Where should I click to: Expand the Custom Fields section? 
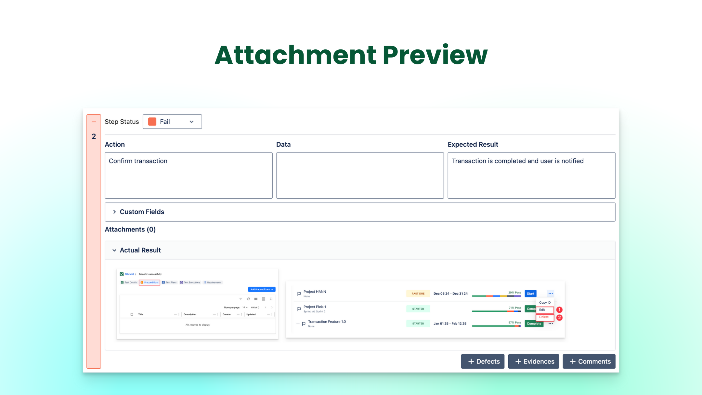click(114, 212)
